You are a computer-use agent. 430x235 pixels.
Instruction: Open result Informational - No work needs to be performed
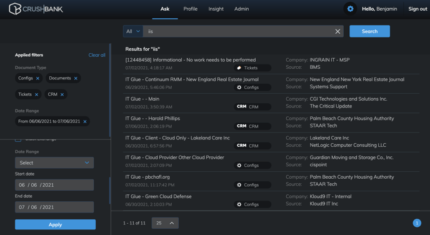click(191, 60)
